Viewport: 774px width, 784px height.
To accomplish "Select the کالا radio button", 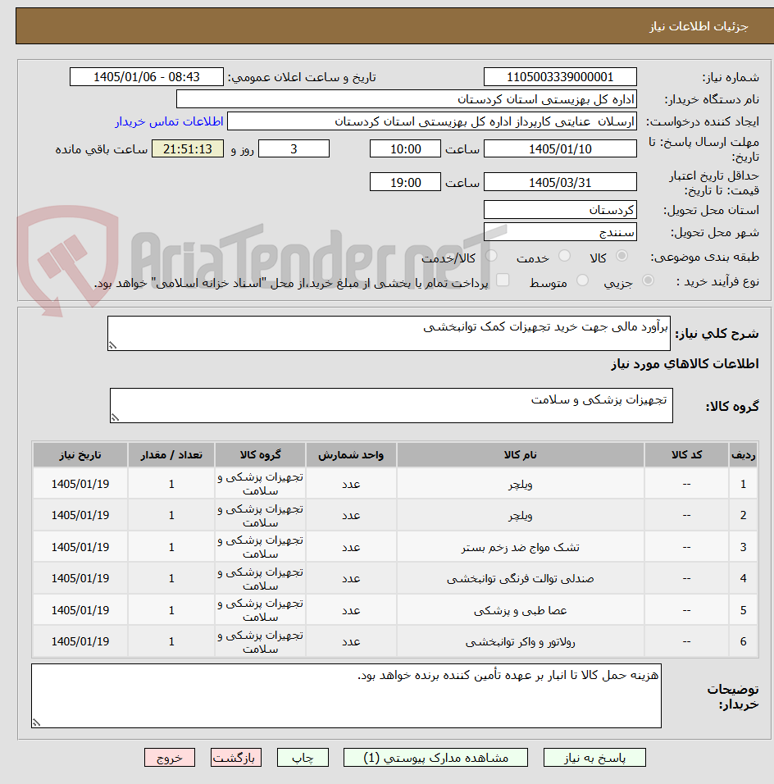I will [621, 256].
